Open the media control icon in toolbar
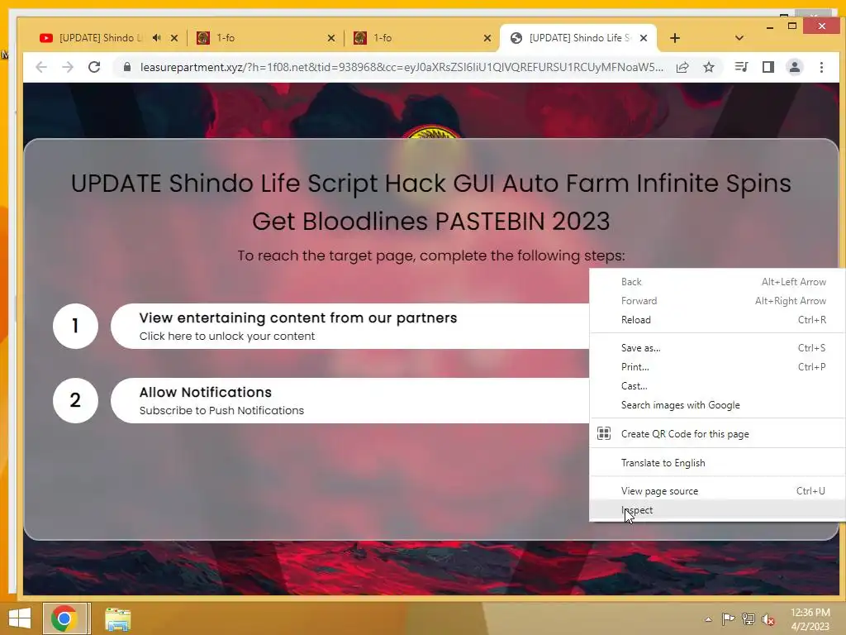 click(741, 67)
